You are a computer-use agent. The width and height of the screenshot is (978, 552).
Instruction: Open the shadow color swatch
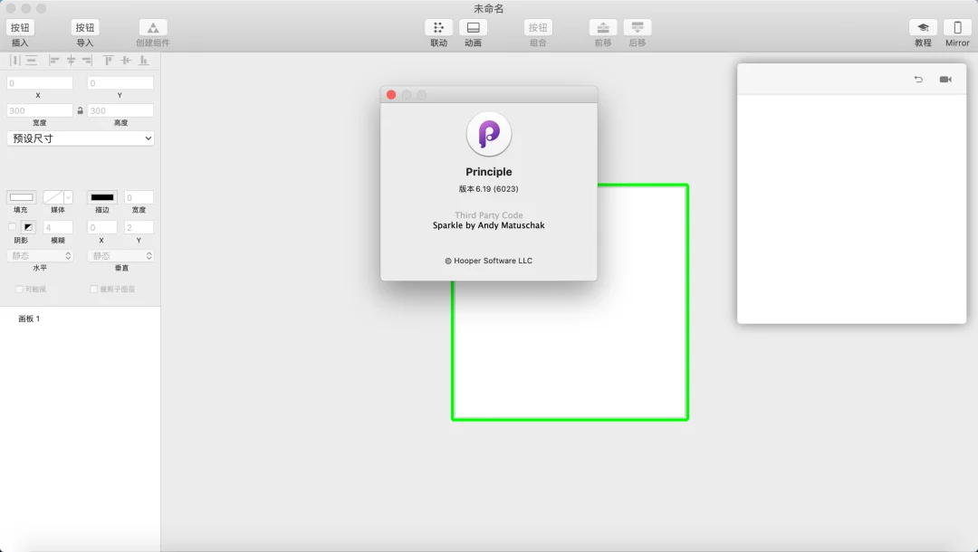[x=28, y=227]
